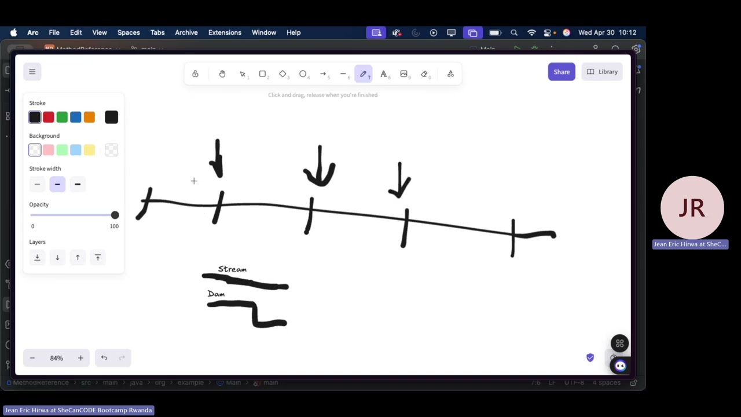Click the purple shield encryption icon
This screenshot has height=417, width=741.
[x=590, y=358]
